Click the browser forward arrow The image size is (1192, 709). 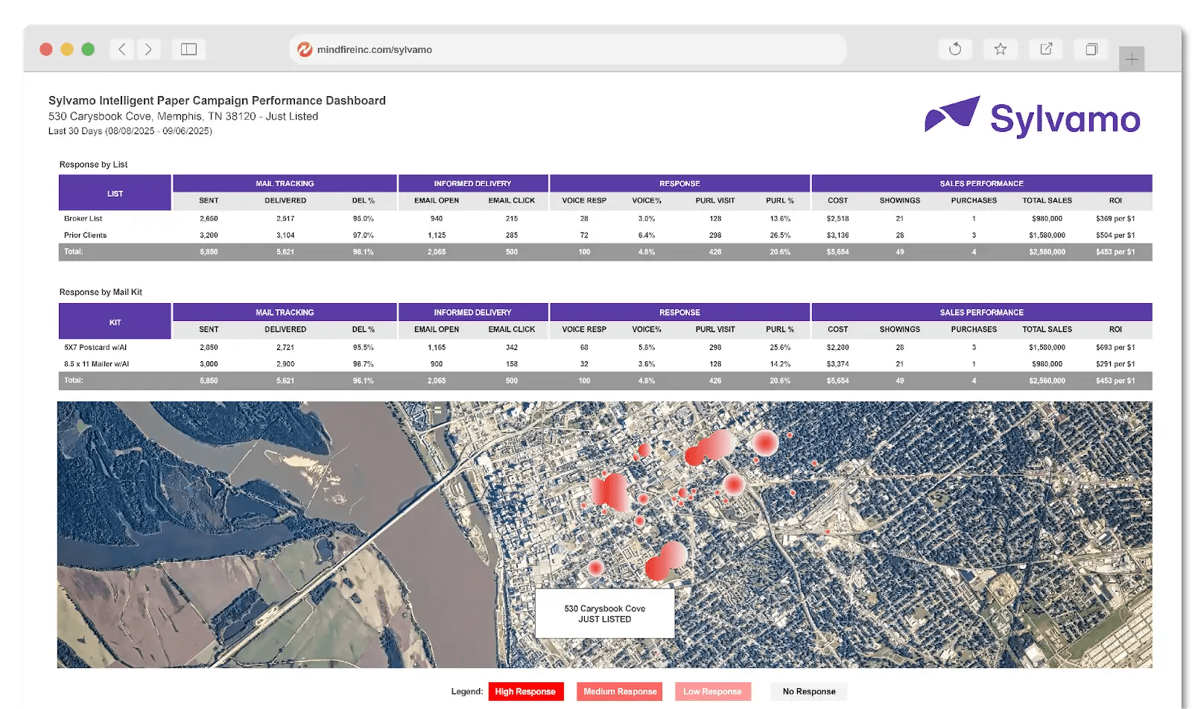(148, 49)
